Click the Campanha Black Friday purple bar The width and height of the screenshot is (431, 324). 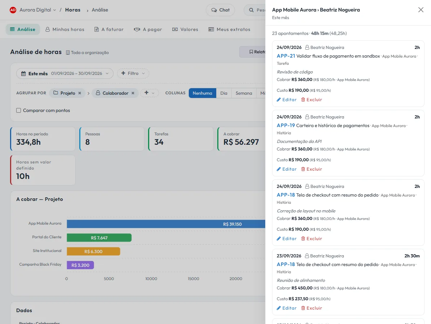pos(80,265)
